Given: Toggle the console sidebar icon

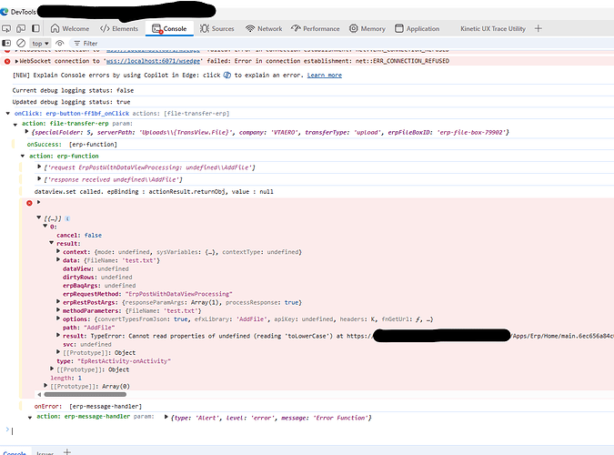Looking at the screenshot, I should (6, 43).
